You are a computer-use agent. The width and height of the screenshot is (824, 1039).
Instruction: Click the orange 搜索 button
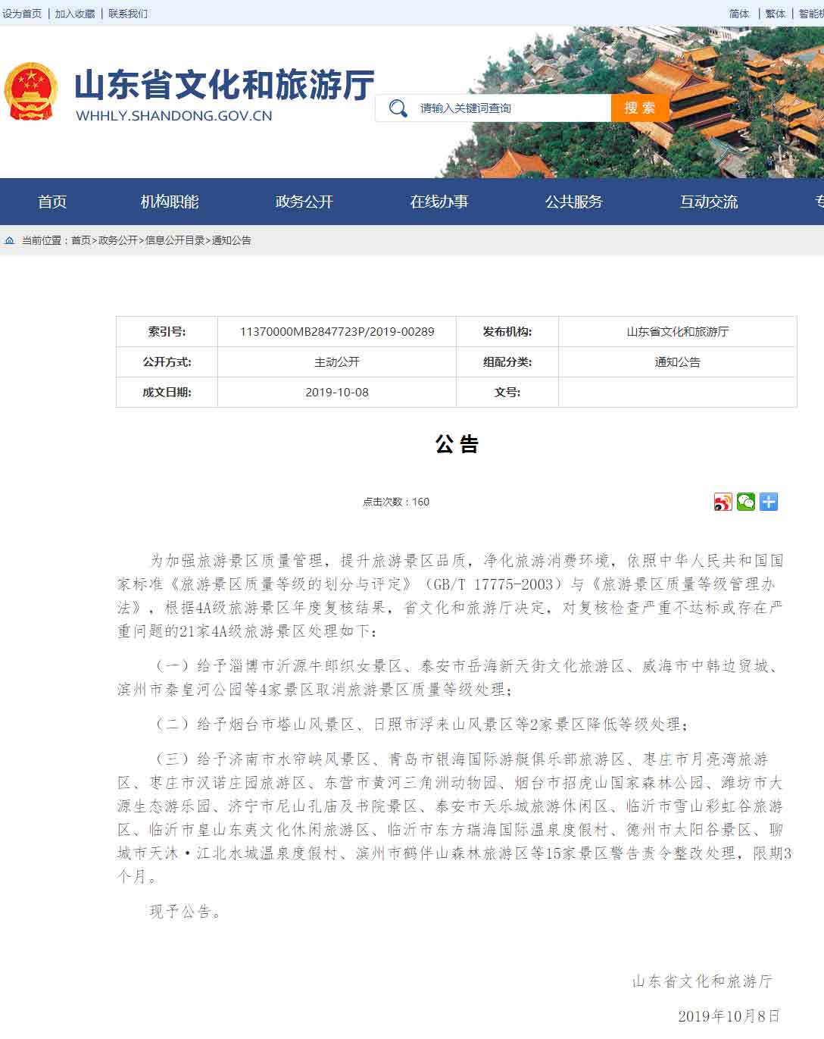pos(640,108)
